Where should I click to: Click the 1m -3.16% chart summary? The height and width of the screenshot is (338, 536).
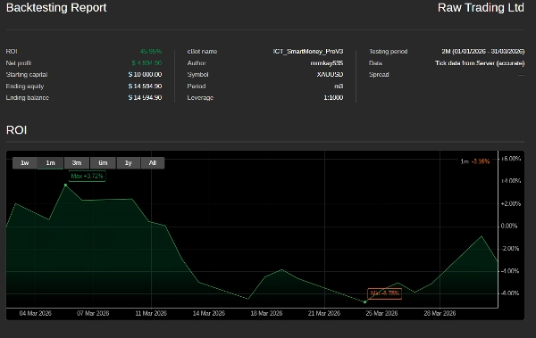click(x=475, y=161)
